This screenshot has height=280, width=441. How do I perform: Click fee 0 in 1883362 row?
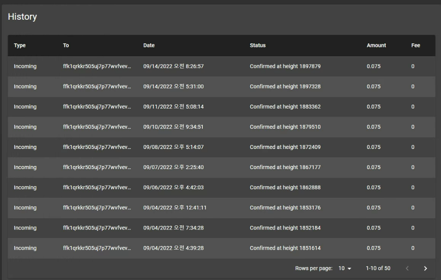(x=413, y=107)
